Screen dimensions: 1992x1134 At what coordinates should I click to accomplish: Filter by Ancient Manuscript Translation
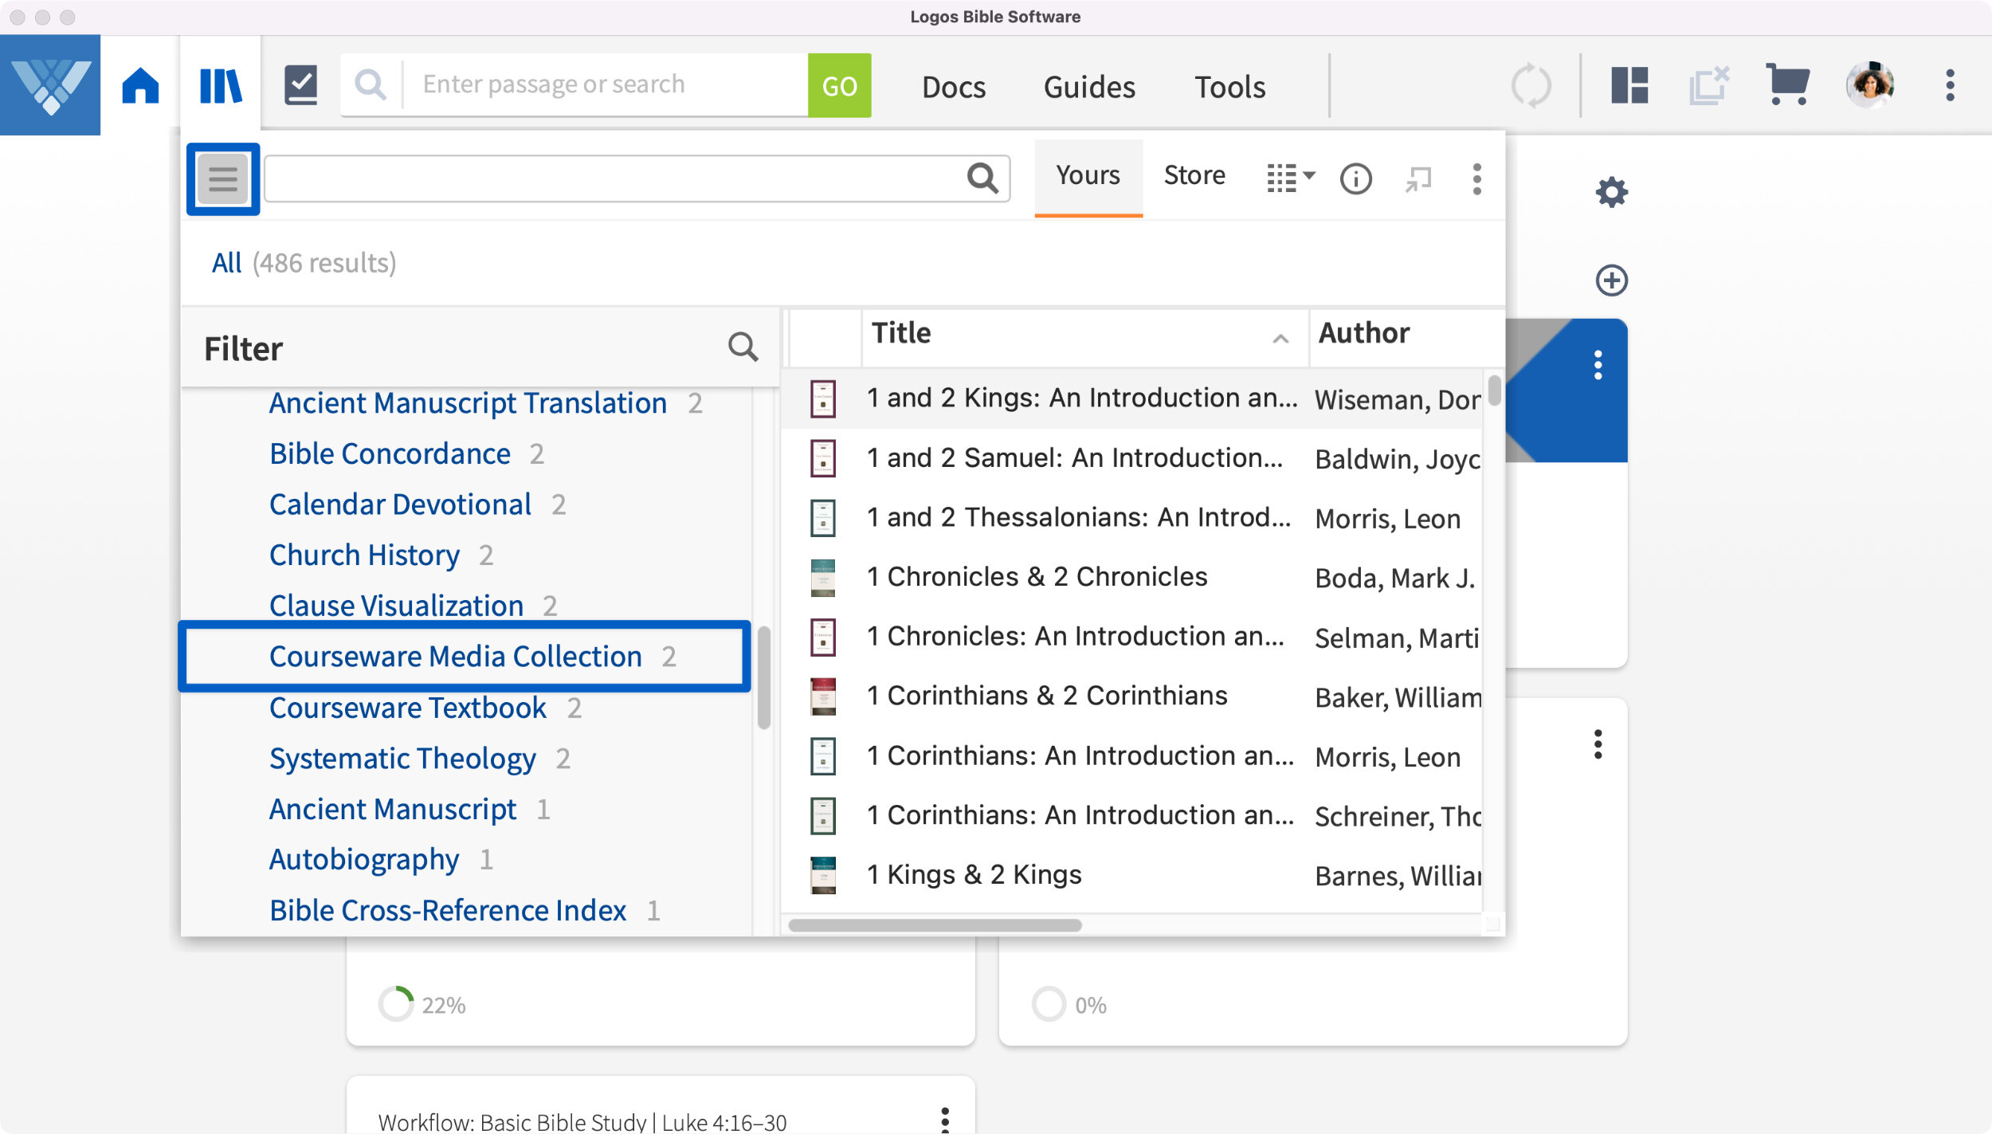(468, 403)
